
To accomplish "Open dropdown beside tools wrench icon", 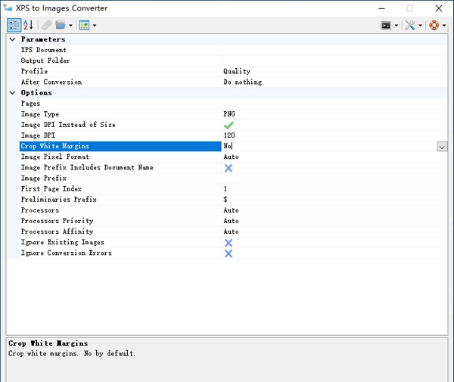I will click(420, 26).
